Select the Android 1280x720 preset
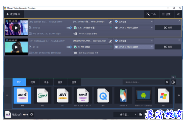This screenshot has height=125, width=186. pos(143,95)
